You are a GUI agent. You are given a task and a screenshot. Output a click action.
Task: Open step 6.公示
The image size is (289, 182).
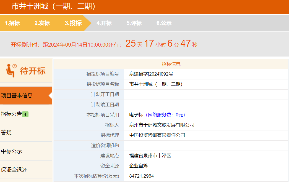coord(164,23)
